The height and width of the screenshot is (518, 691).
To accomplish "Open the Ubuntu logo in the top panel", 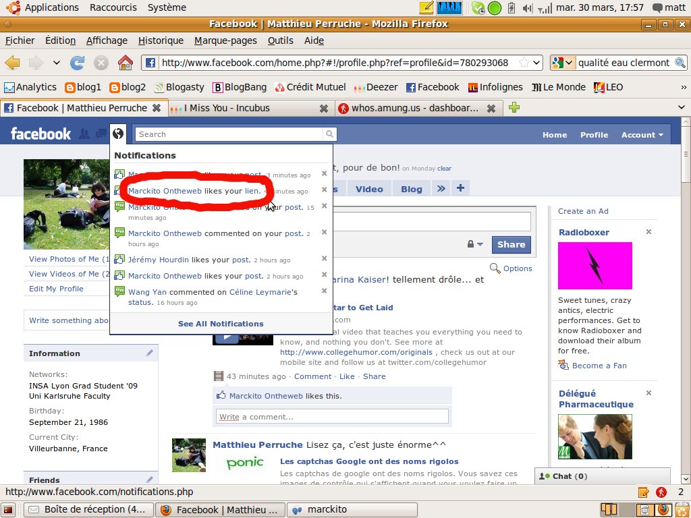I will coord(13,7).
